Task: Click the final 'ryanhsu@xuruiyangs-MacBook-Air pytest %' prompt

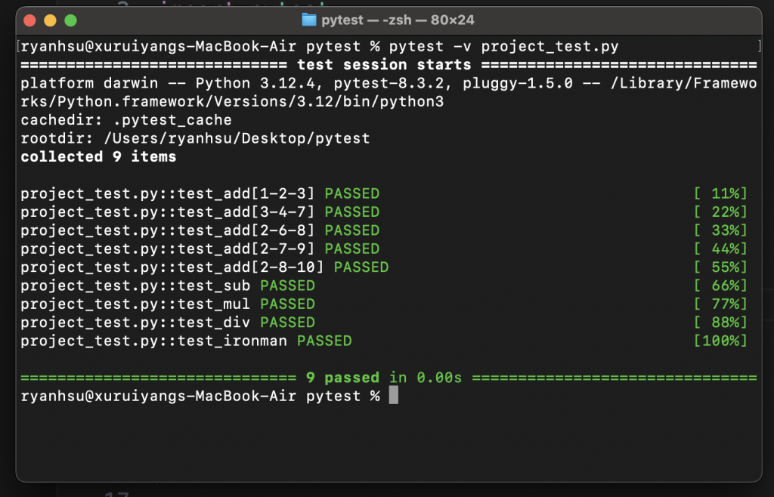Action: pyautogui.click(x=200, y=396)
